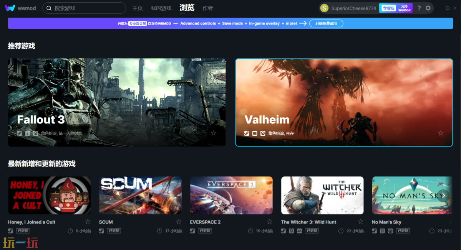Switch to the 主页 tab
This screenshot has height=250, width=461.
(x=138, y=8)
